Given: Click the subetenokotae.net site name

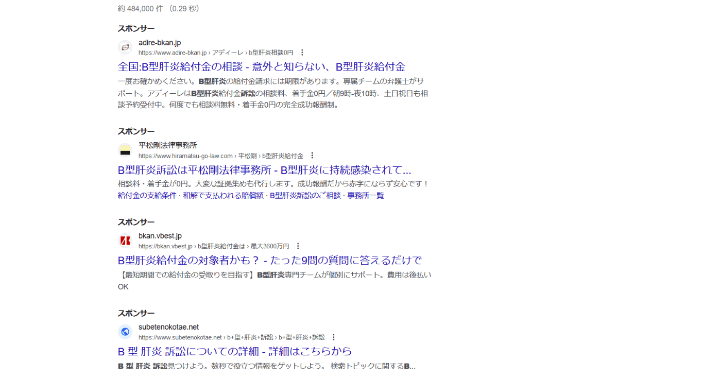Looking at the screenshot, I should [168, 327].
